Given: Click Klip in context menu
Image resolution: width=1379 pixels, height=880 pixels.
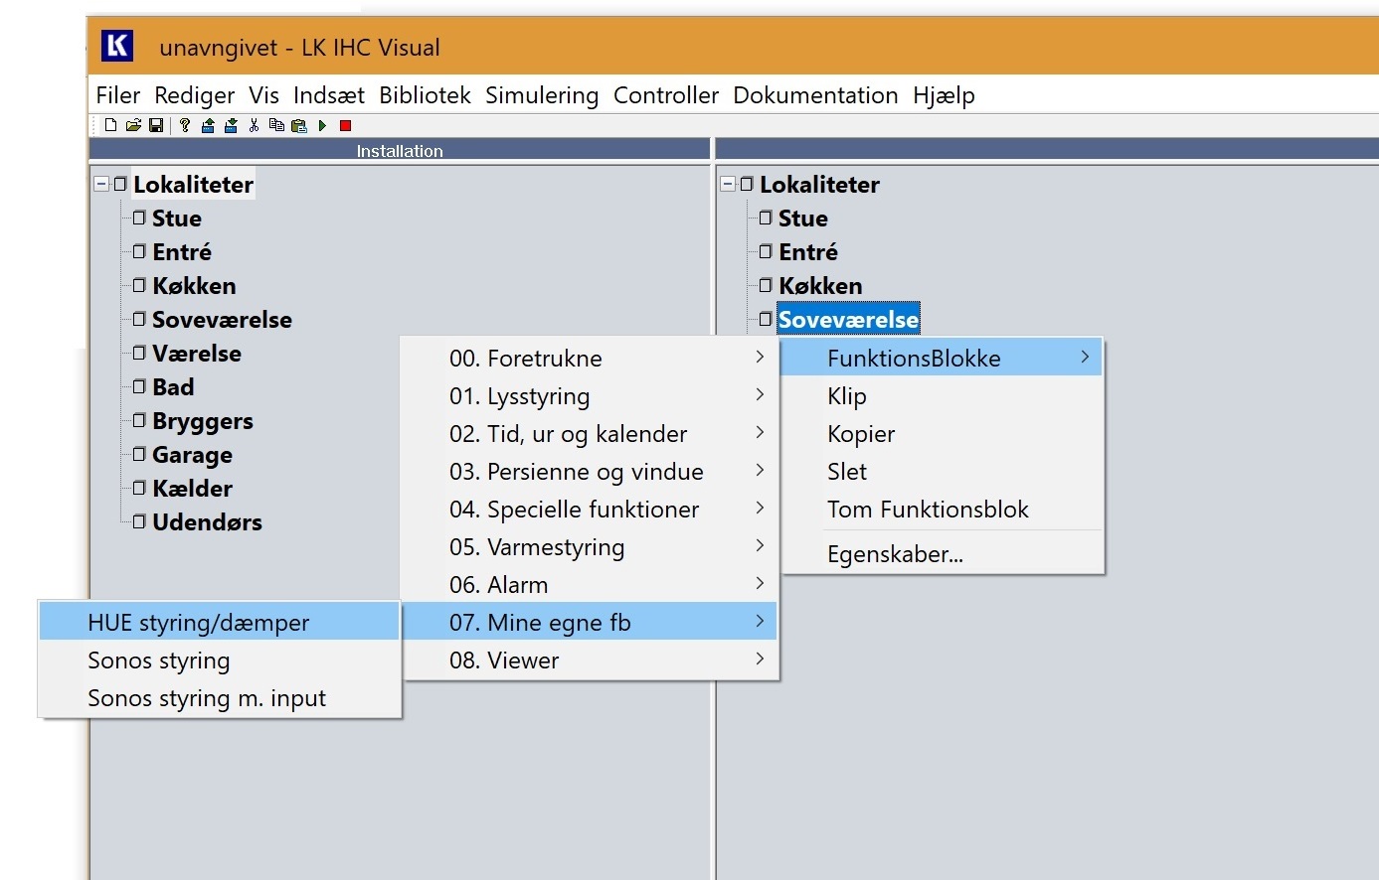Looking at the screenshot, I should point(943,396).
